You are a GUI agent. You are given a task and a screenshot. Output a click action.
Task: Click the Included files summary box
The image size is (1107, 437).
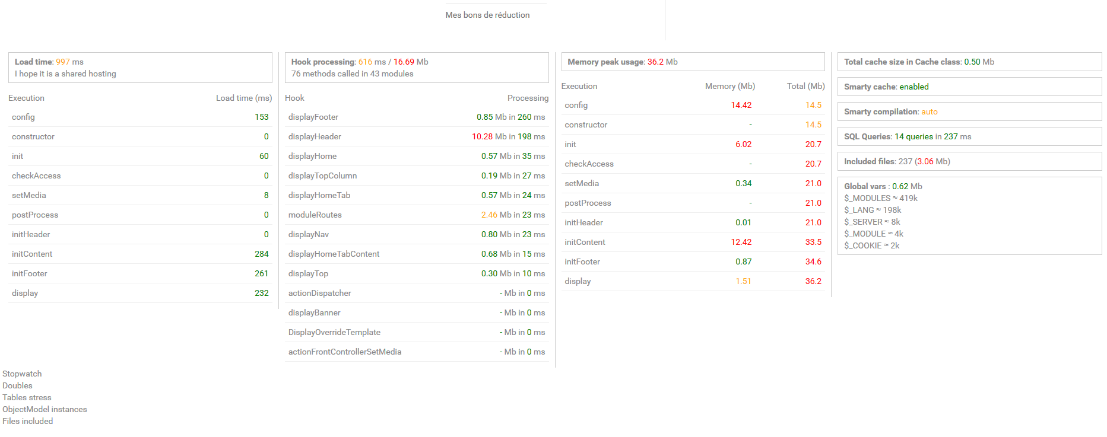tap(969, 161)
